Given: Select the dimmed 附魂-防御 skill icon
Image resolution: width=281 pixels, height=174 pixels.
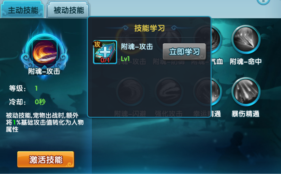Looking at the screenshot, I should [169, 39].
